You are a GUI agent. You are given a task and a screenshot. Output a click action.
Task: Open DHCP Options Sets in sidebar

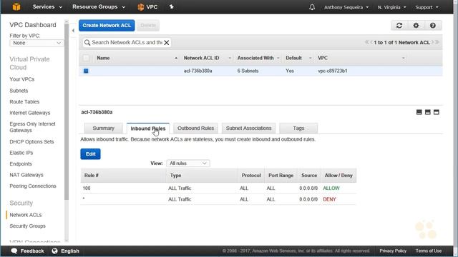click(31, 142)
